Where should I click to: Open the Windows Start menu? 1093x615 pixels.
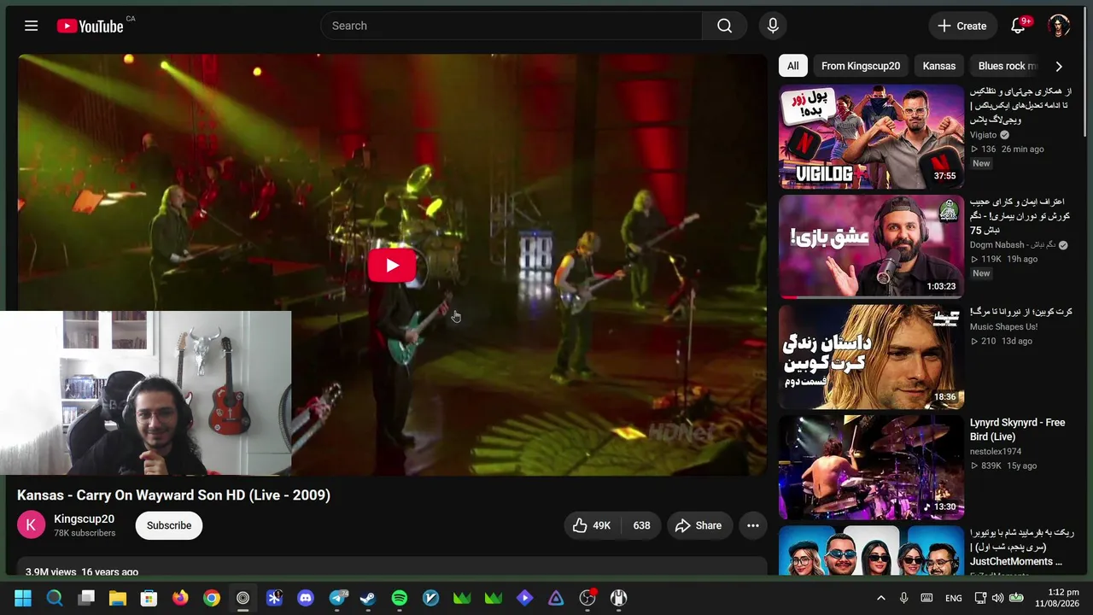[x=23, y=598]
